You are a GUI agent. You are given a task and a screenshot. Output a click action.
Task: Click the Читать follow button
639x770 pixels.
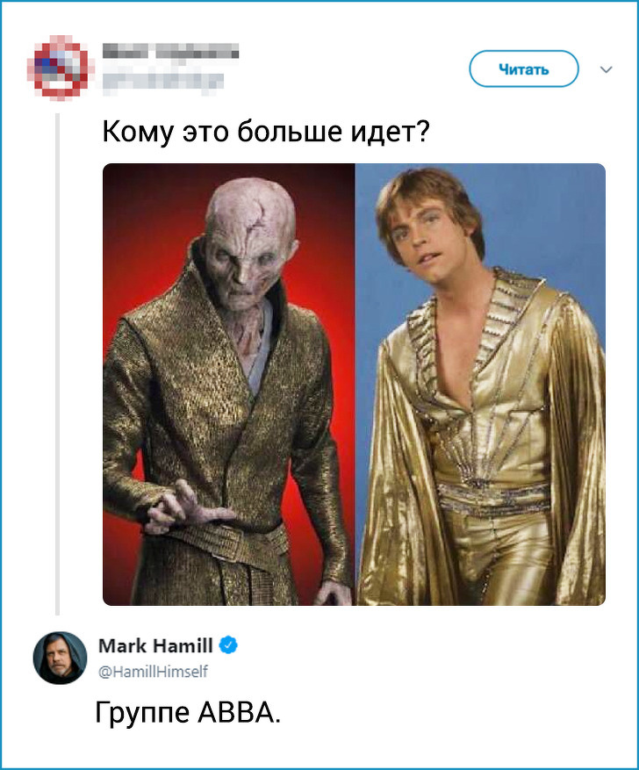[524, 68]
